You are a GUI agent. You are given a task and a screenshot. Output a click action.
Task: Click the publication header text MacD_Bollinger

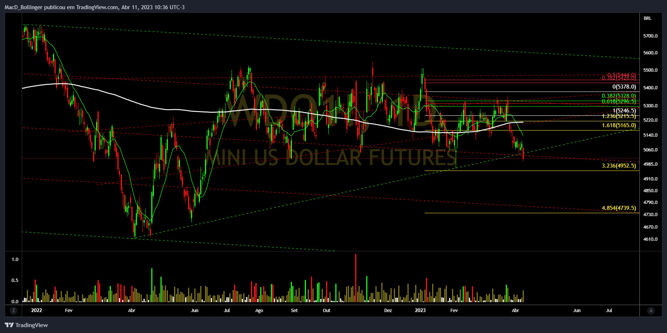tap(24, 7)
